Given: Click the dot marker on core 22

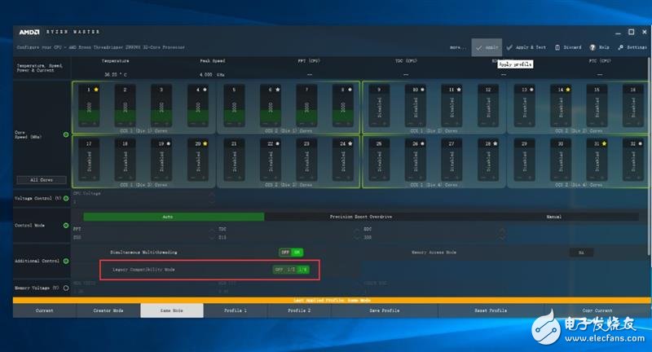Looking at the screenshot, I should pyautogui.click(x=277, y=143).
